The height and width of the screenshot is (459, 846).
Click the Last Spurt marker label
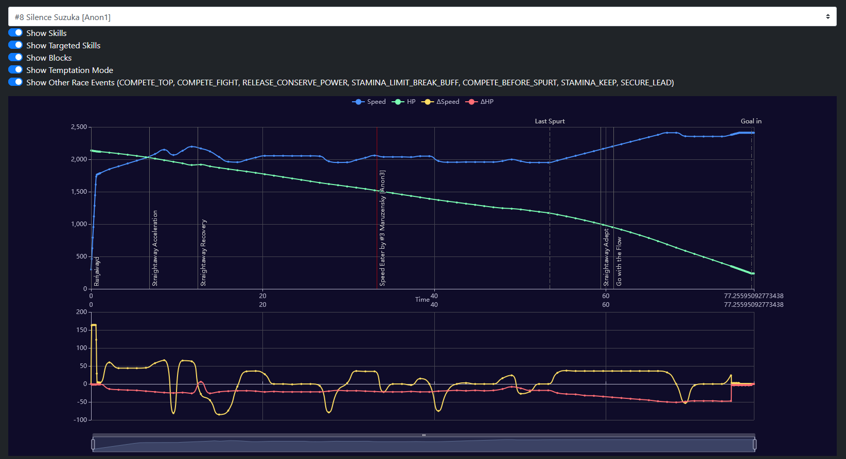550,121
